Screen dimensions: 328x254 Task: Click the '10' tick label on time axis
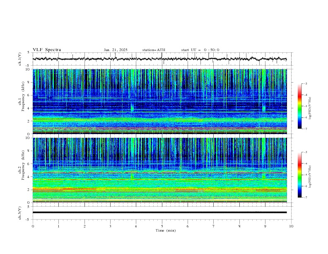[x=291, y=226]
